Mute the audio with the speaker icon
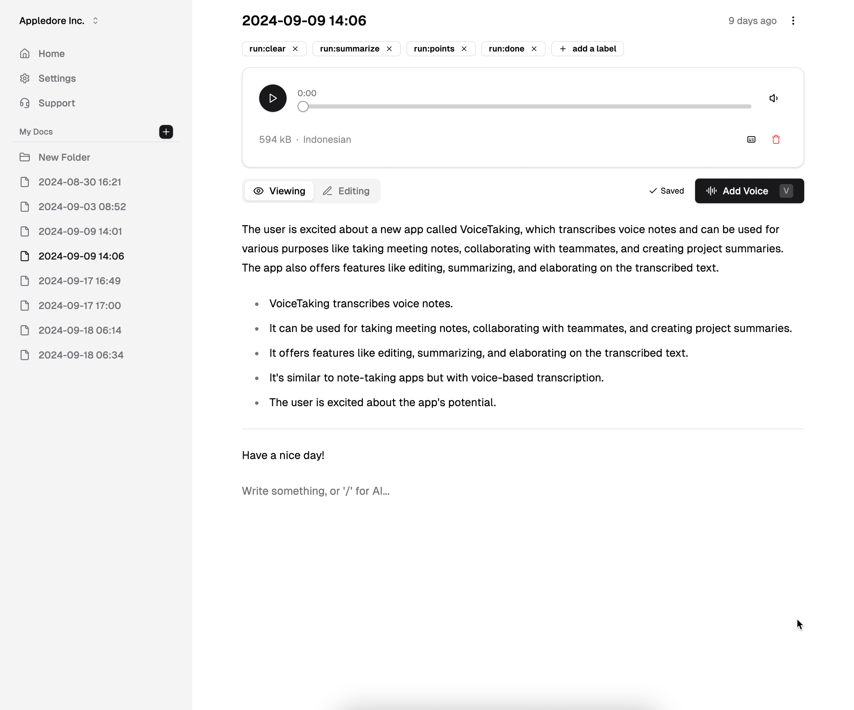Screen dimensions: 854x710 click(773, 98)
